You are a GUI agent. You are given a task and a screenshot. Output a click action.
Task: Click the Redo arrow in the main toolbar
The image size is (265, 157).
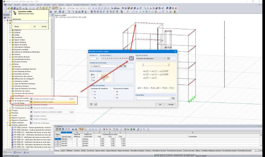click(33, 8)
